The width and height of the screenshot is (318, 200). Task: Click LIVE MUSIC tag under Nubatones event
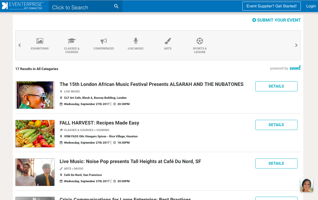click(72, 91)
